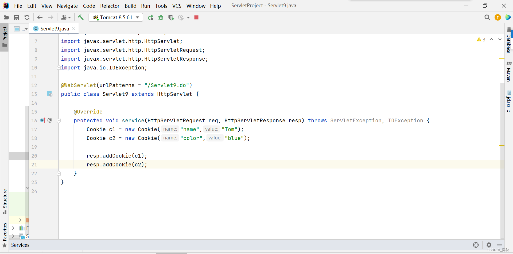Save all files using the floppy disk icon

coord(17,18)
